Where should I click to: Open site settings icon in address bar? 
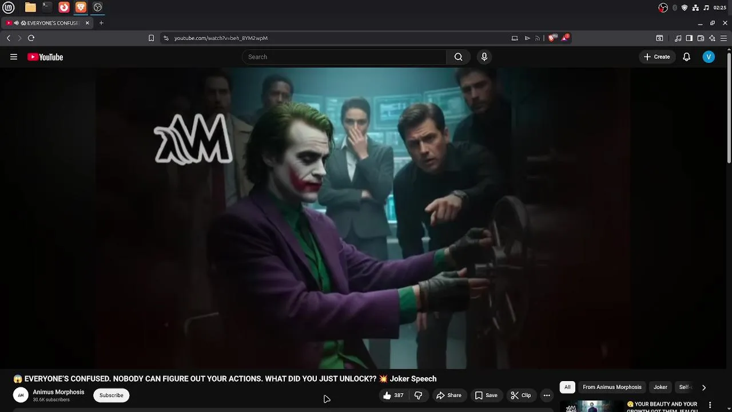(x=166, y=38)
